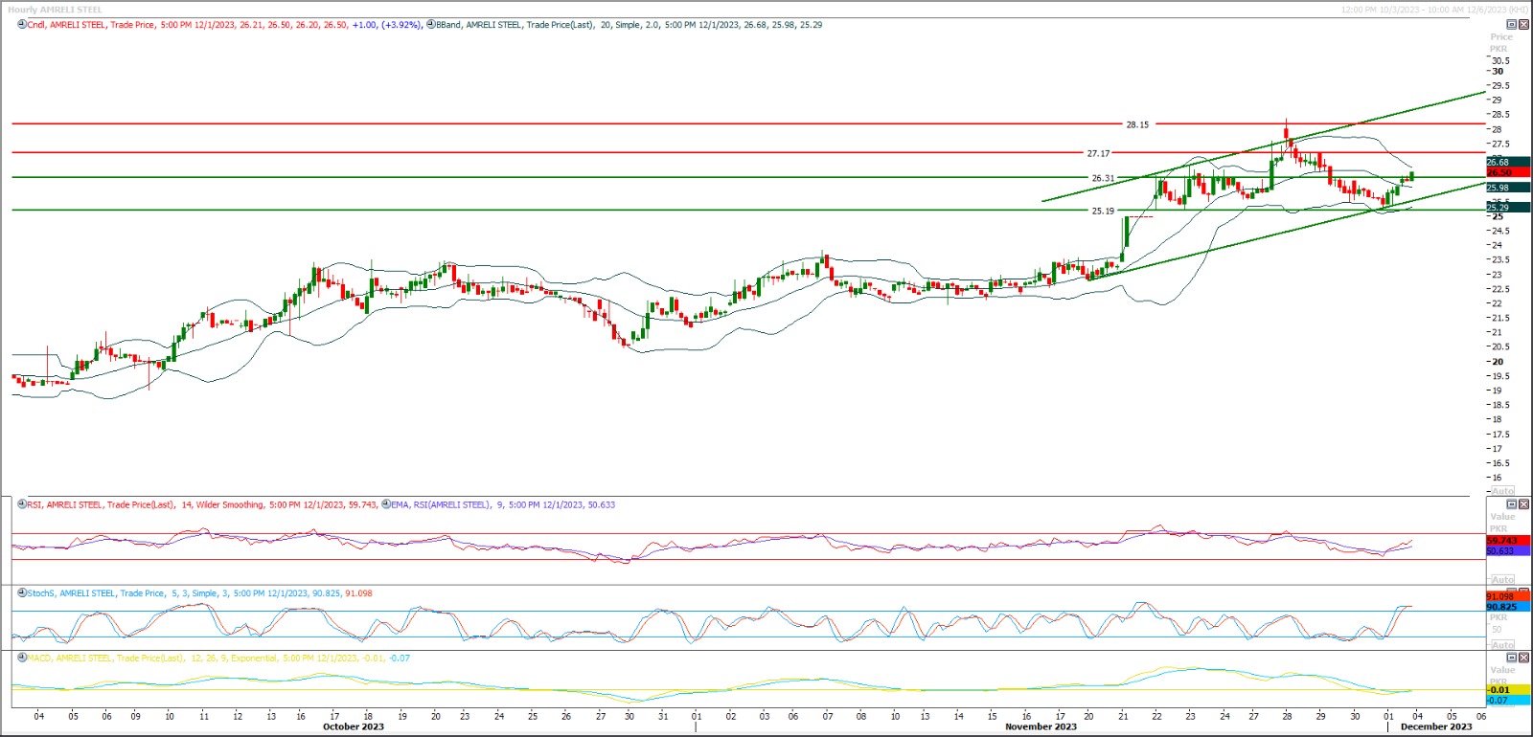The height and width of the screenshot is (737, 1533).
Task: Click the clock icon beside the BBand legend
Action: [430, 25]
